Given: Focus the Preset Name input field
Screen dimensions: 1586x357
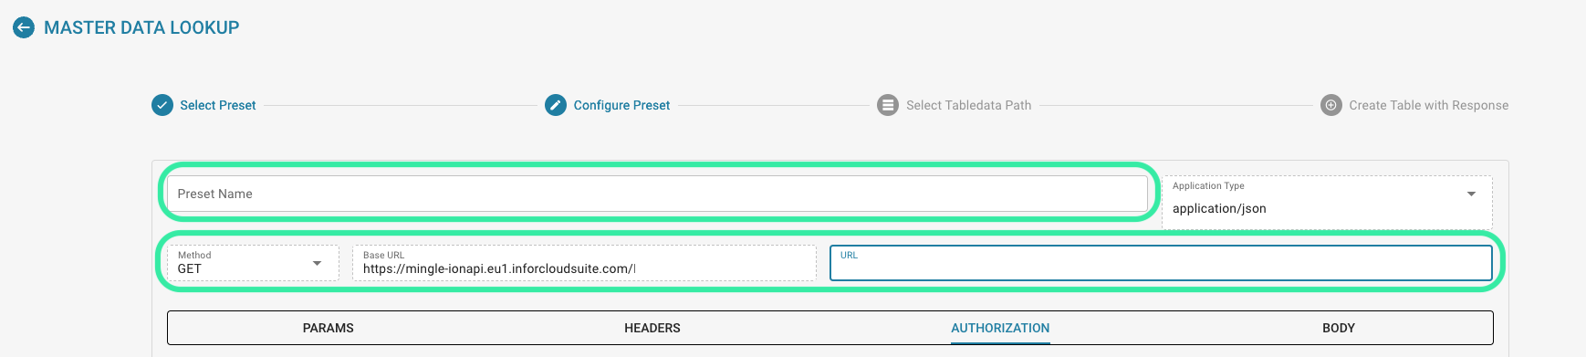Looking at the screenshot, I should [x=657, y=194].
